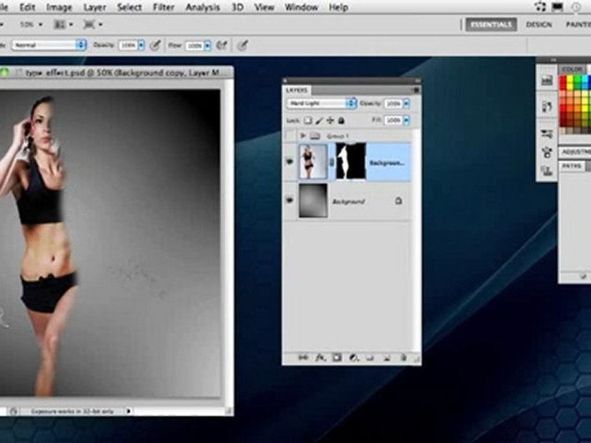Open the Image menu
This screenshot has height=443, width=591.
[x=59, y=7]
